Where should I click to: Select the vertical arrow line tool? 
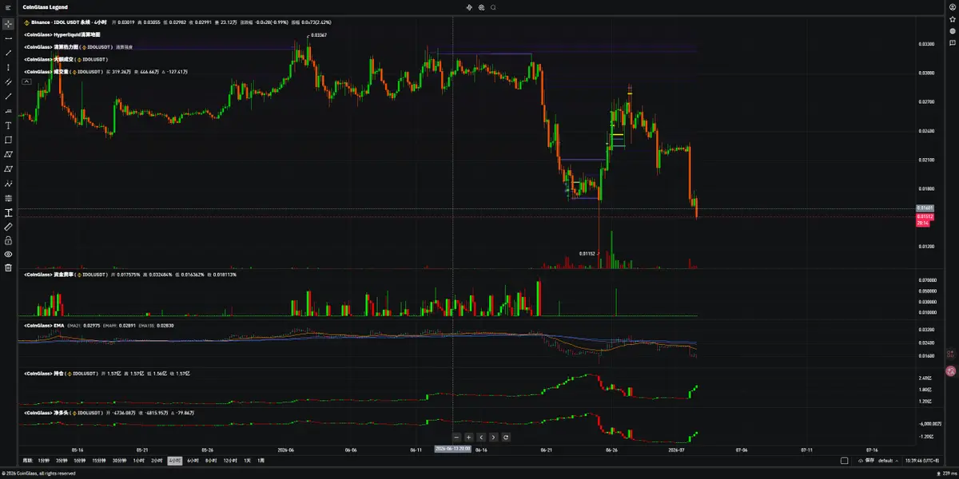8,67
